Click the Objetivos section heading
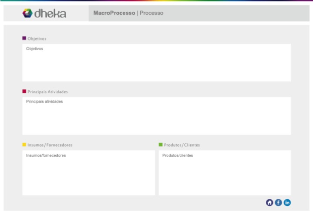 pyautogui.click(x=37, y=39)
